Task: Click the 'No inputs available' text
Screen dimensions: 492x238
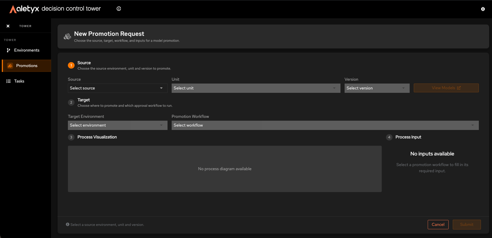Action: pos(432,154)
